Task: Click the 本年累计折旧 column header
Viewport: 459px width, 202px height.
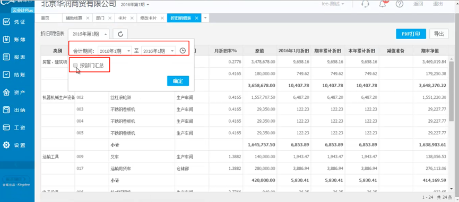Action: 362,51
